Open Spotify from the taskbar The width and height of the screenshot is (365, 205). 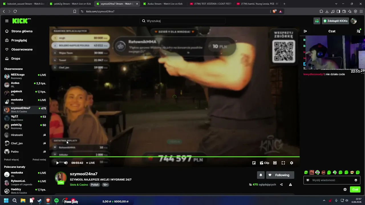point(56,201)
